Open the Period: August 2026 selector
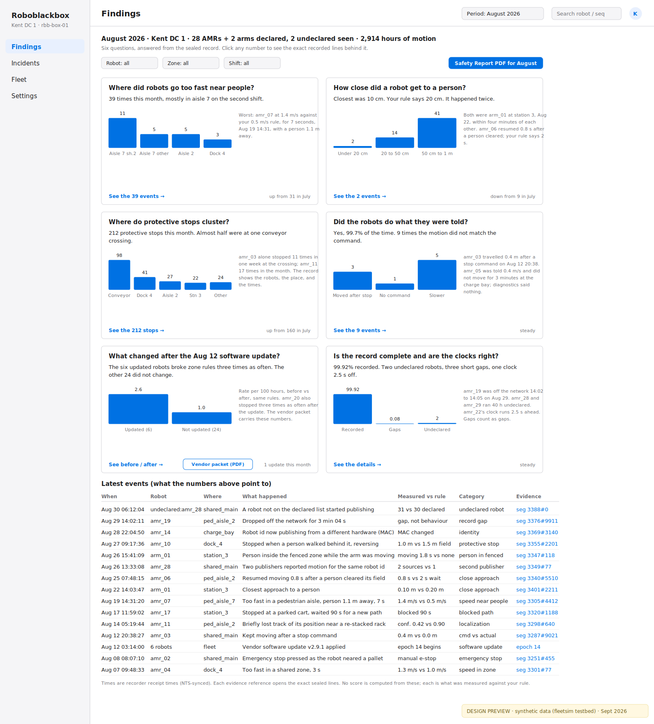 (502, 13)
